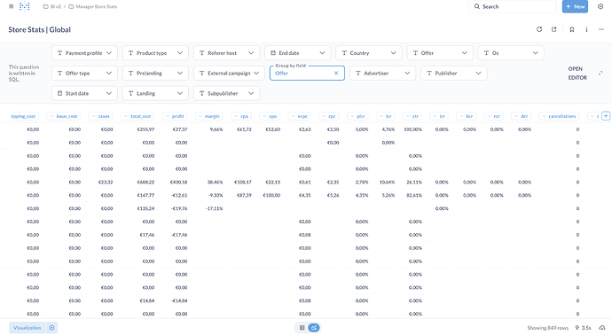
Task: Click the settings gear icon at top right
Action: [x=600, y=6]
